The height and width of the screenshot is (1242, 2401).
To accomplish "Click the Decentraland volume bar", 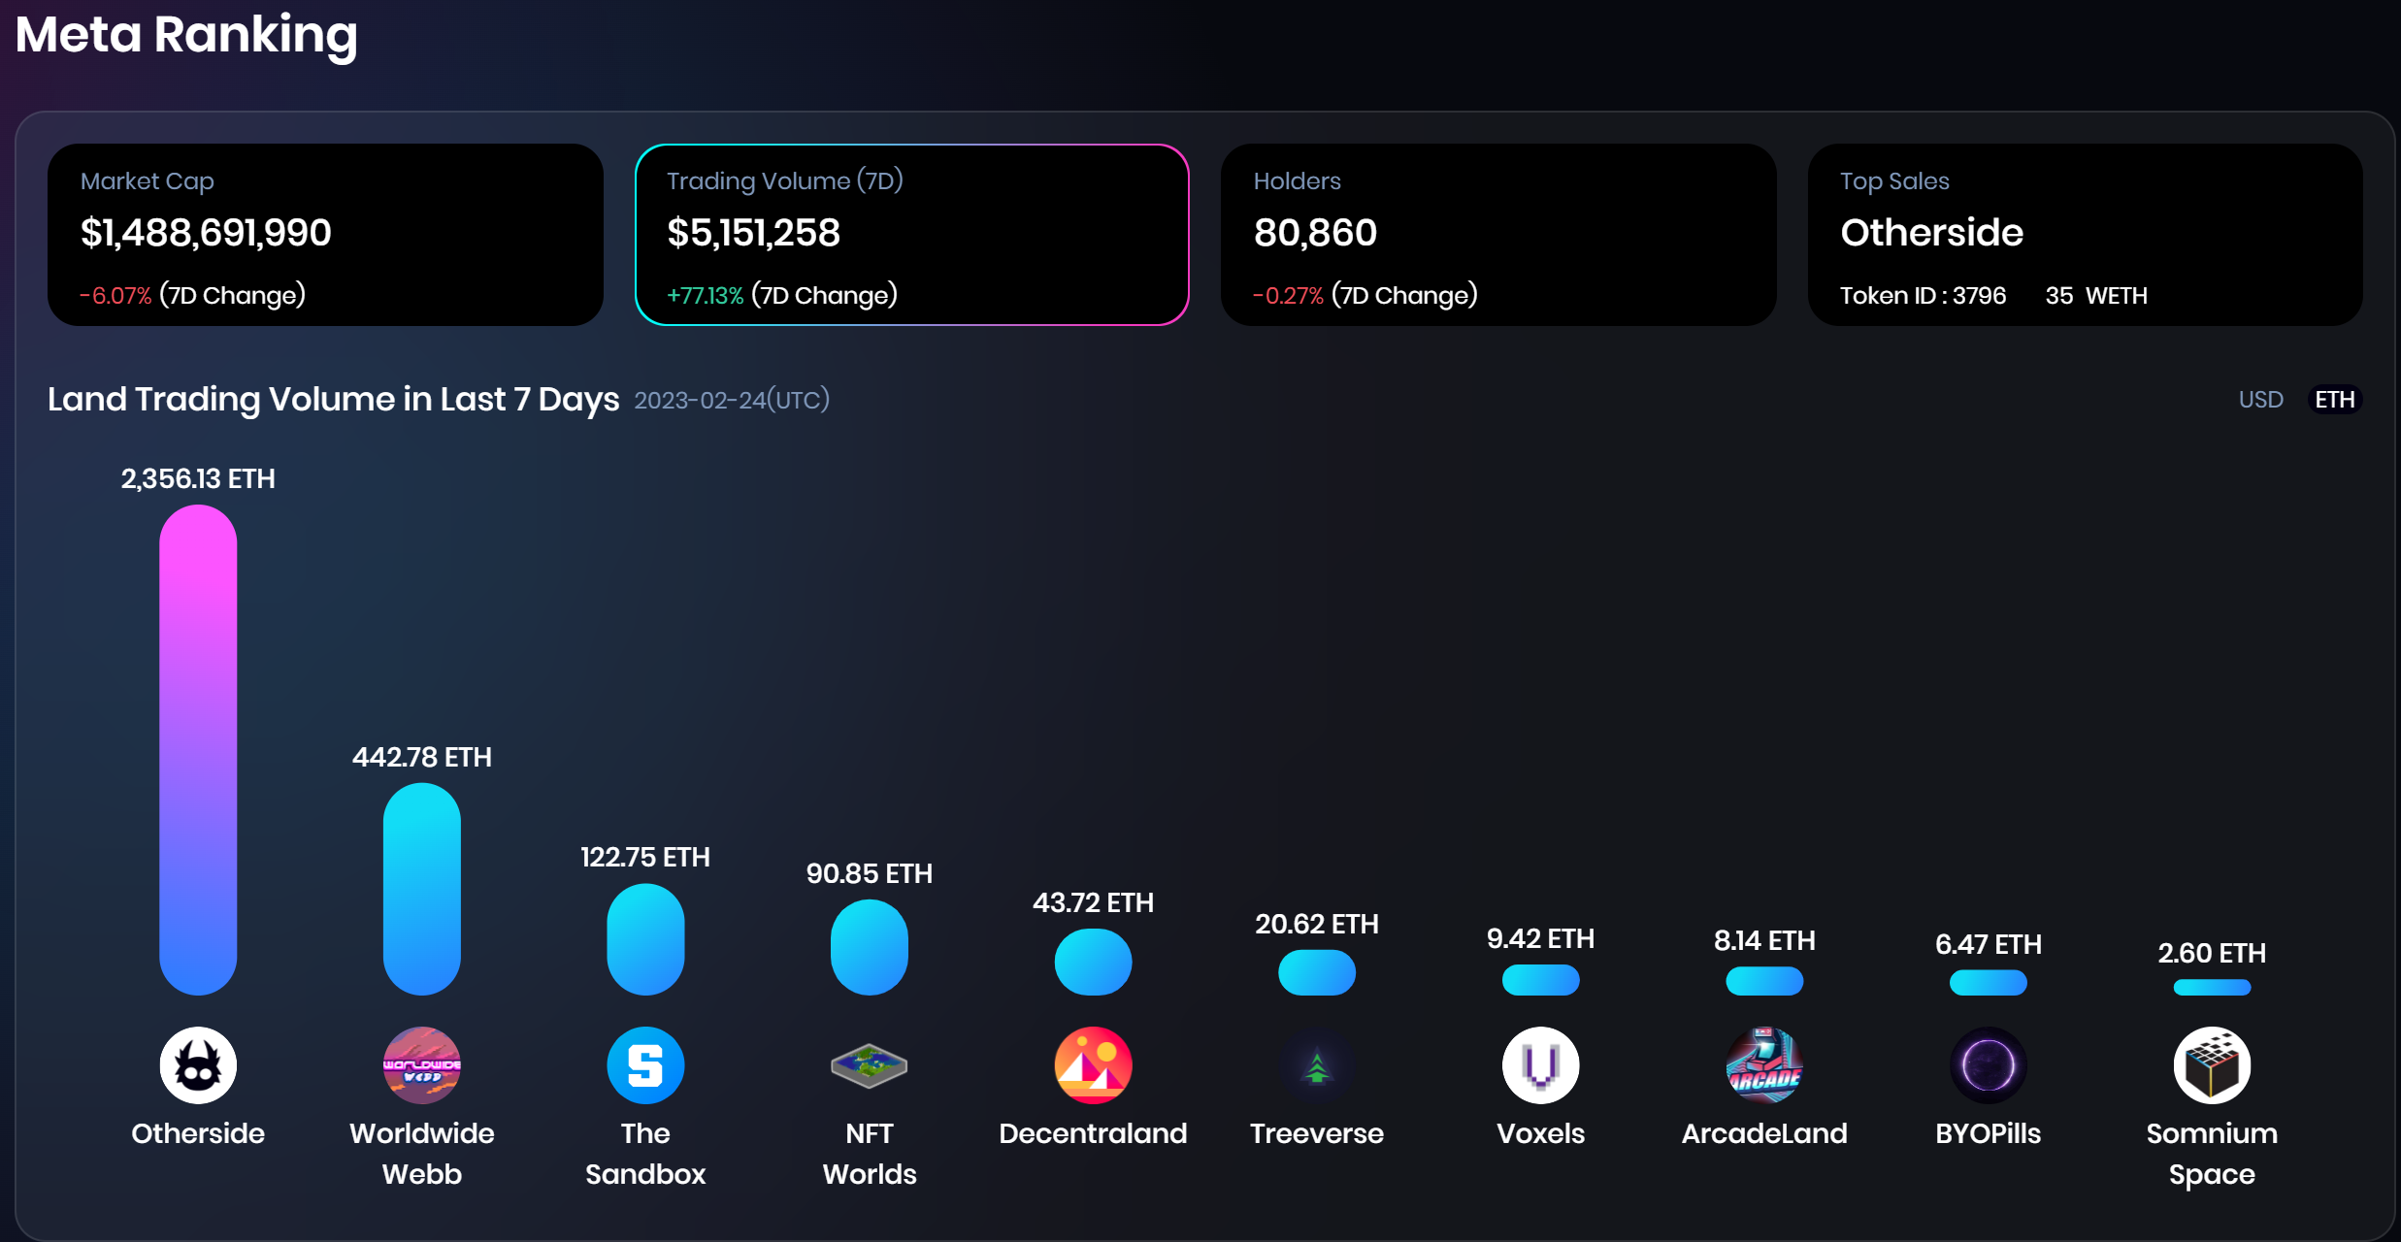I will [x=1093, y=962].
